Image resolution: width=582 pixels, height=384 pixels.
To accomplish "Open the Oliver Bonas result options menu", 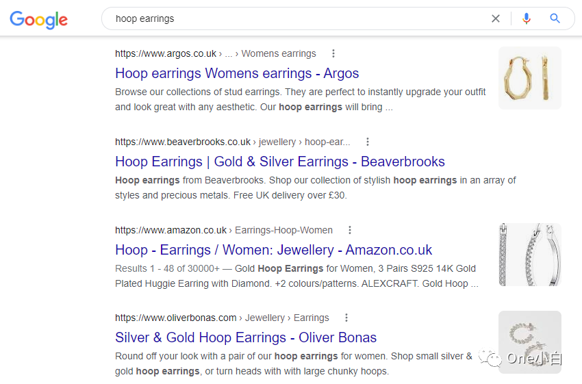I will click(346, 318).
